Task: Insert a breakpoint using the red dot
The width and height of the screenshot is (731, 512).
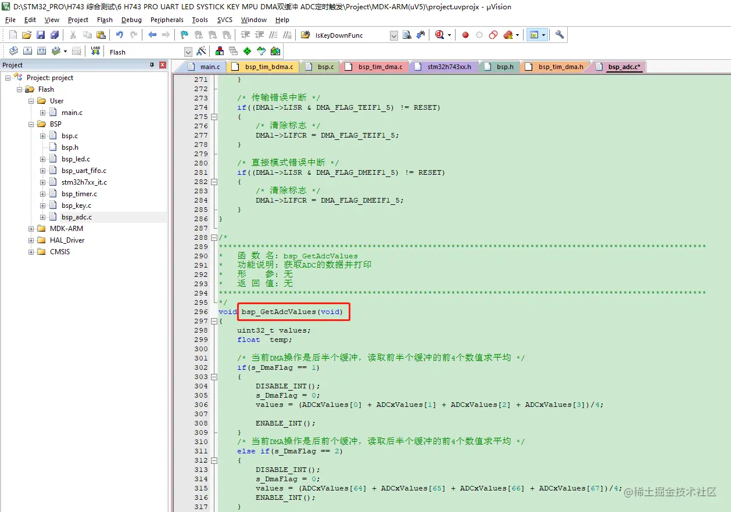Action: coord(465,35)
